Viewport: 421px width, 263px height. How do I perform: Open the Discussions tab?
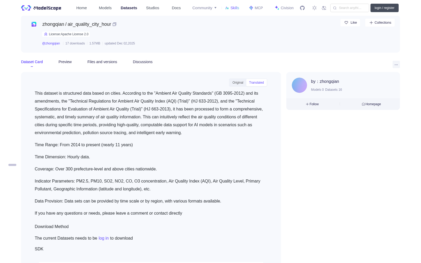click(x=143, y=62)
